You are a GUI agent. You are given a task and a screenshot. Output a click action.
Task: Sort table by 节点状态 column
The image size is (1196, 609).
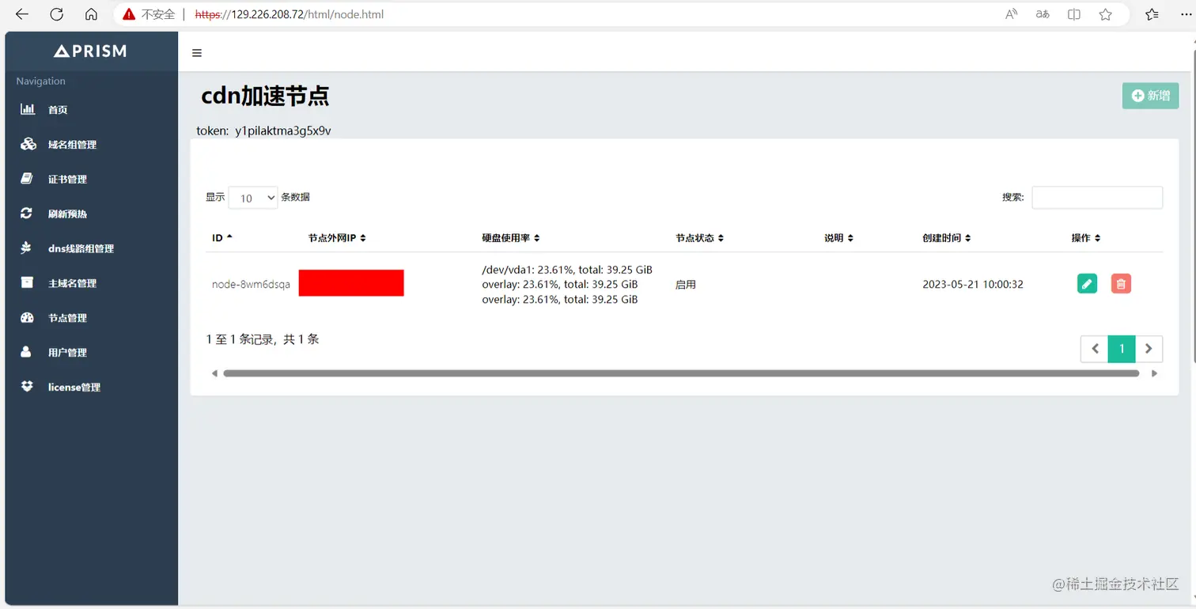click(699, 238)
